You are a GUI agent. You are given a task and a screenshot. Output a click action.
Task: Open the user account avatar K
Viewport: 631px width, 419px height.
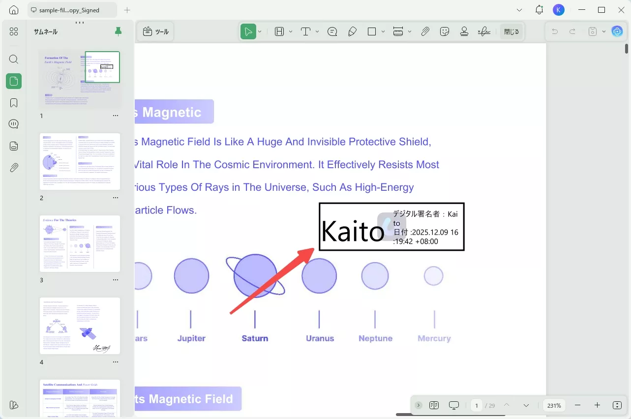[559, 10]
